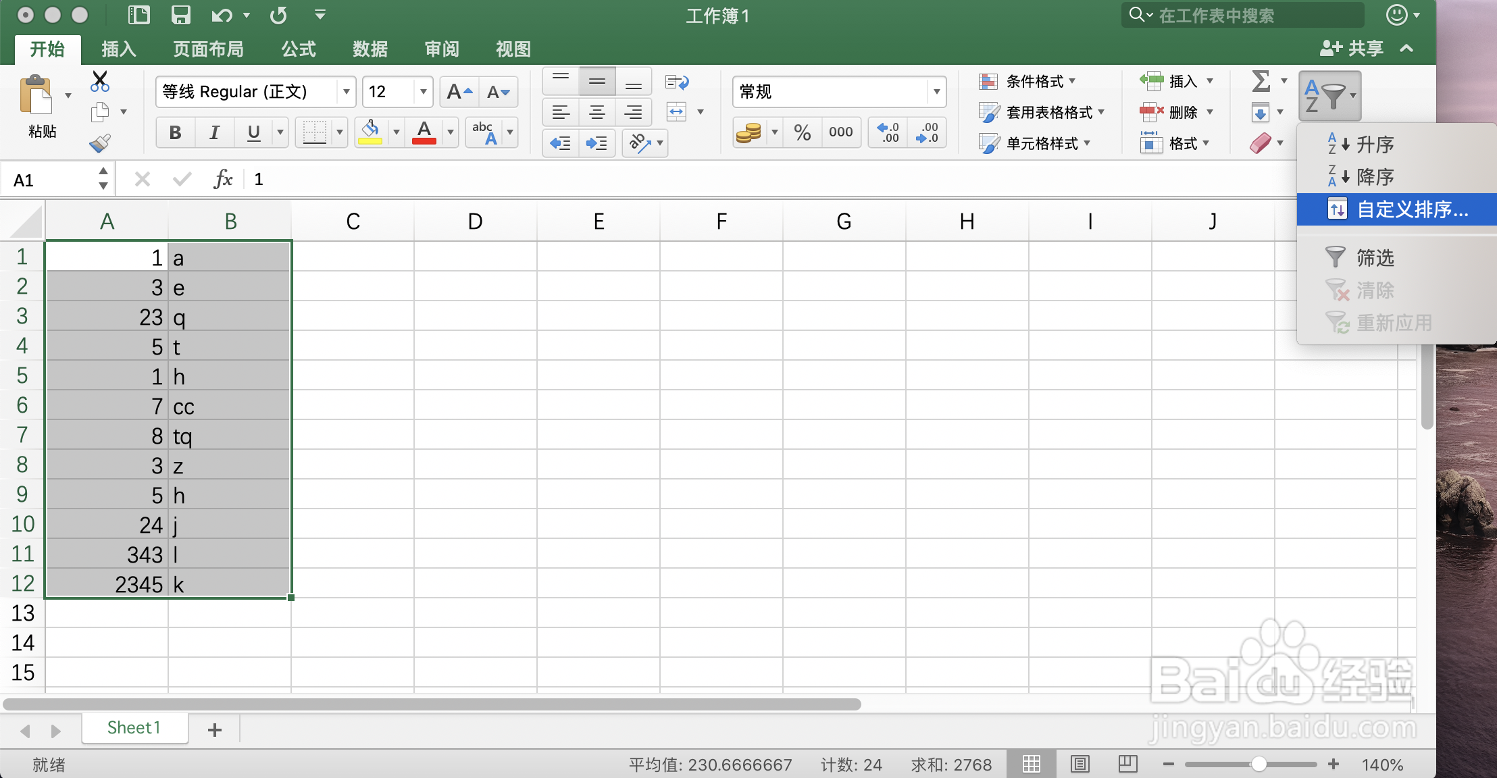1497x778 pixels.
Task: Open the font size dropdown
Action: click(423, 92)
